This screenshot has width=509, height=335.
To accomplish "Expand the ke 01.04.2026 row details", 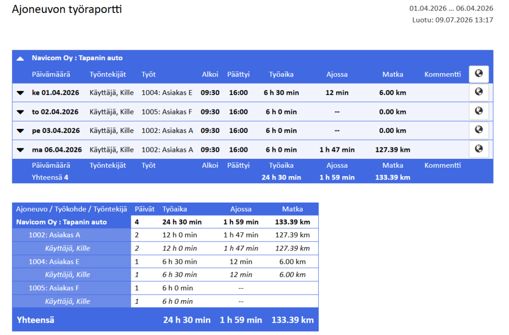I will point(20,93).
